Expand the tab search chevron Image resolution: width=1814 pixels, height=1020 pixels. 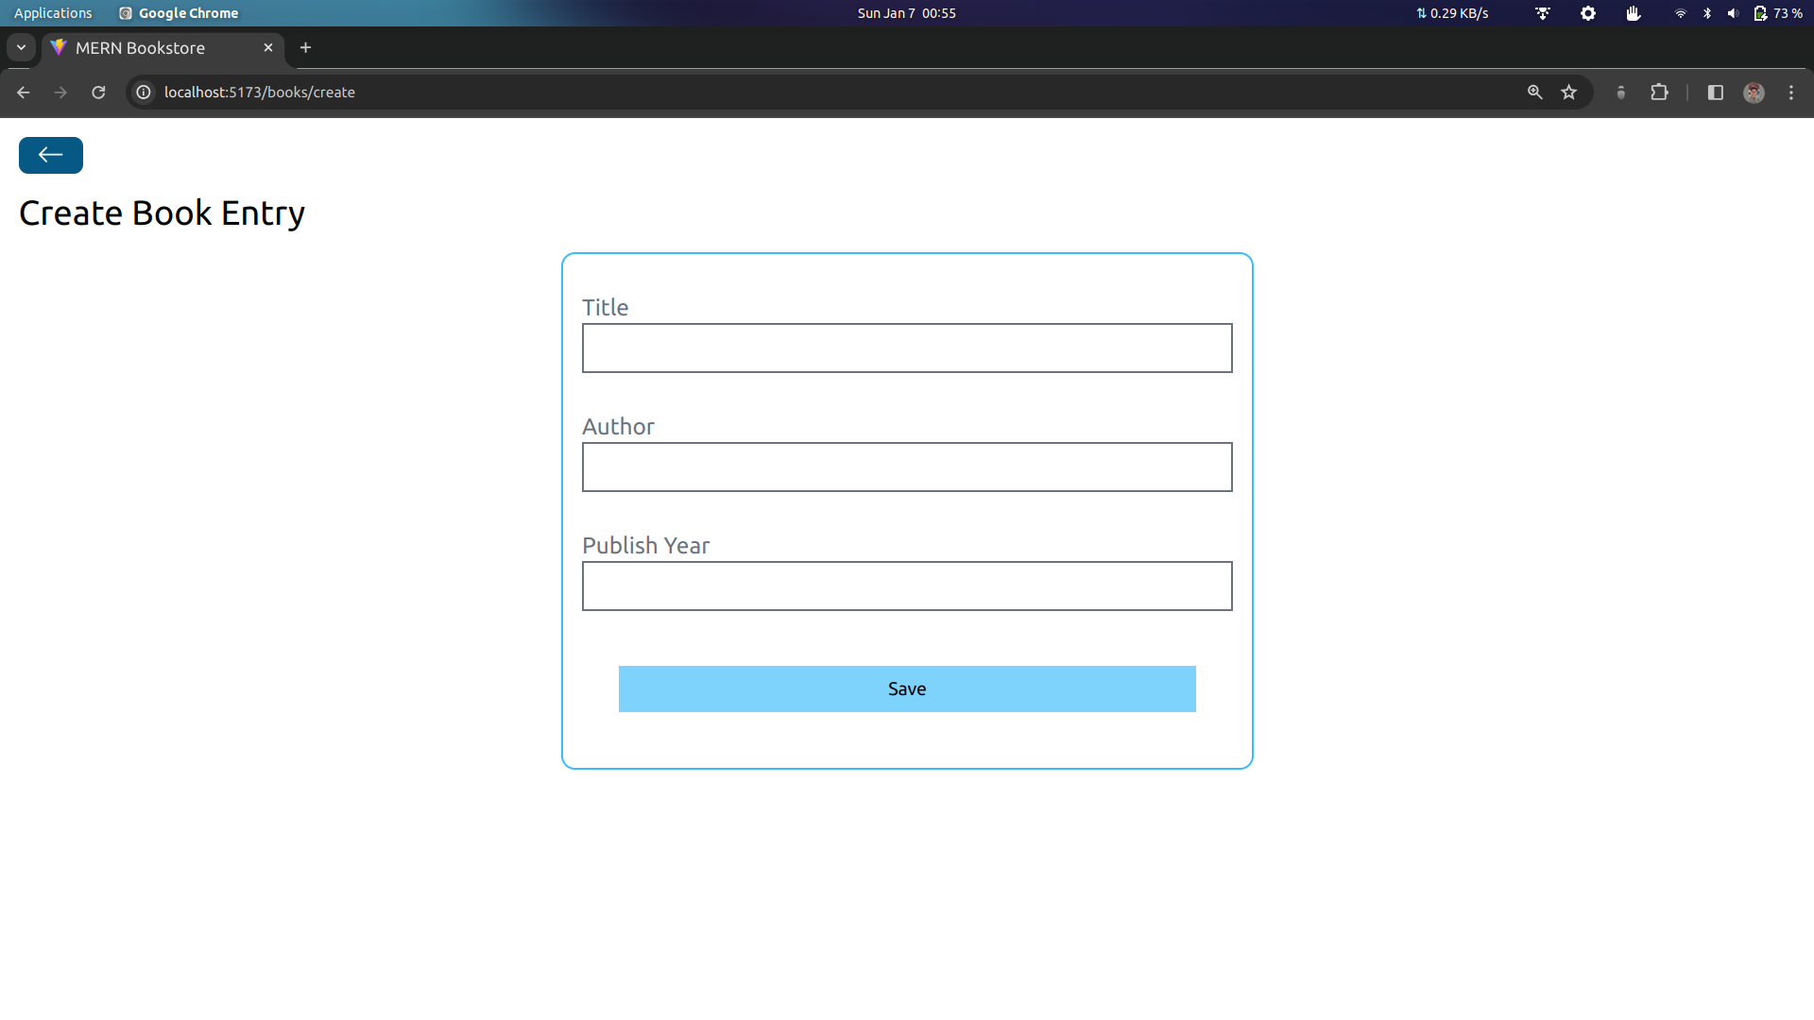[x=21, y=47]
